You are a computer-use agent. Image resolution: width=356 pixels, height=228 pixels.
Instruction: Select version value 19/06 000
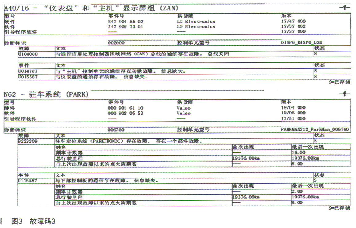coord(293,113)
